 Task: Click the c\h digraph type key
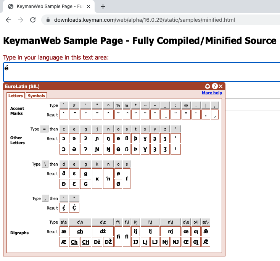[x=80, y=222]
